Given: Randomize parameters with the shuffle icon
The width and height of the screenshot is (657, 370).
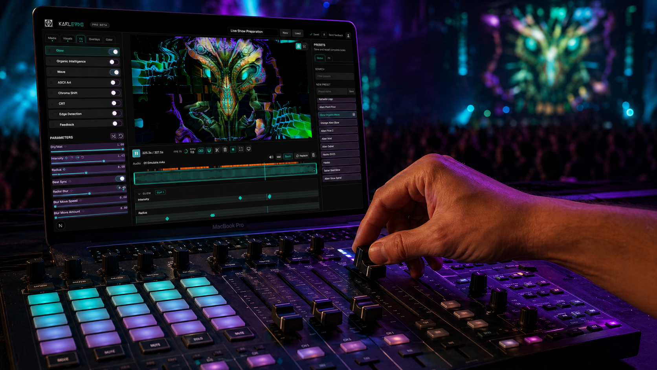Looking at the screenshot, I should [x=114, y=136].
